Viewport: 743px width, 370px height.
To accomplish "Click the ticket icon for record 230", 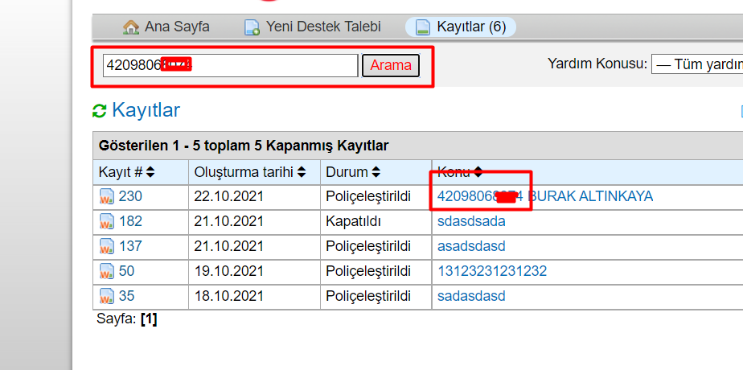I will click(107, 196).
